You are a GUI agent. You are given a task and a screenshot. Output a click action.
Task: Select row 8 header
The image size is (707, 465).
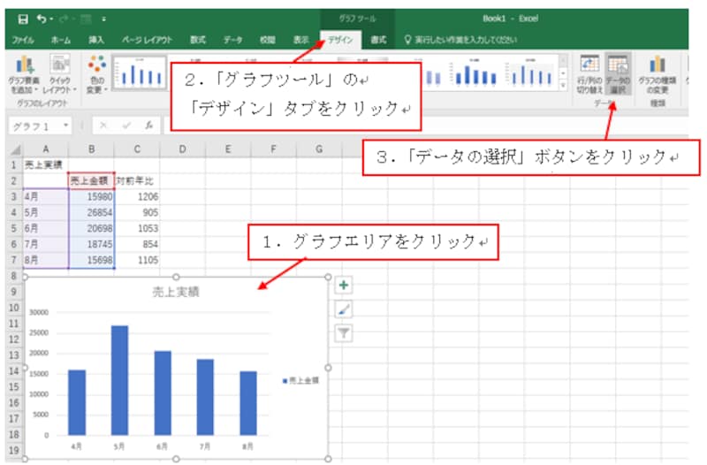pos(14,276)
